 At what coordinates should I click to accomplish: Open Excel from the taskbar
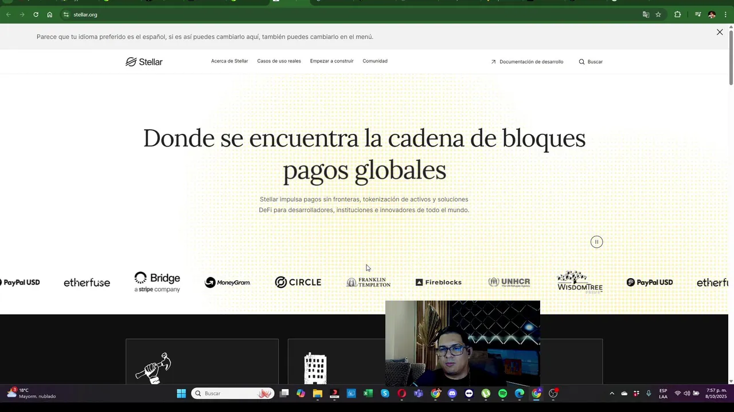368,393
